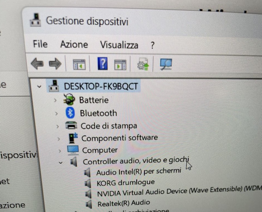This screenshot has width=262, height=212.
Task: Select the Realtek(R) Audio device
Action: (x=124, y=203)
